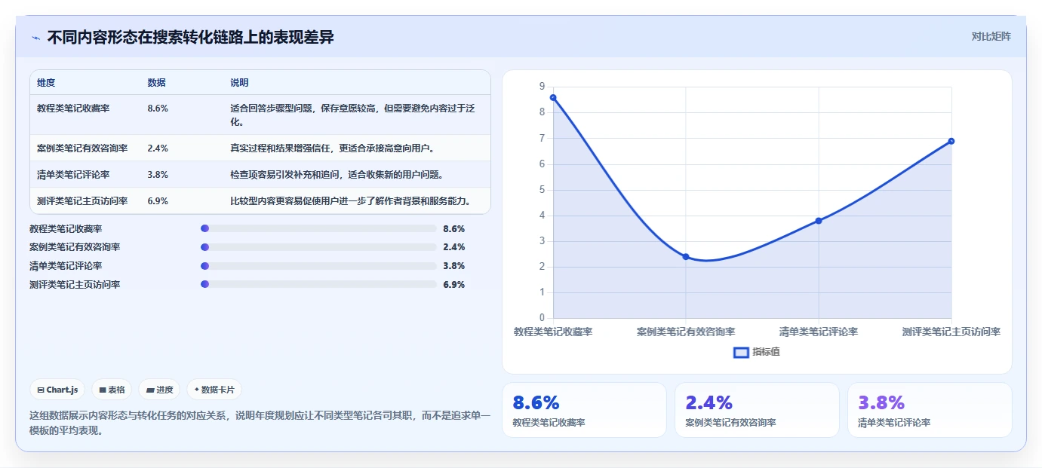The image size is (1042, 468).
Task: Click the summary paragraph starting 这组数据展示
Action: pos(260,423)
